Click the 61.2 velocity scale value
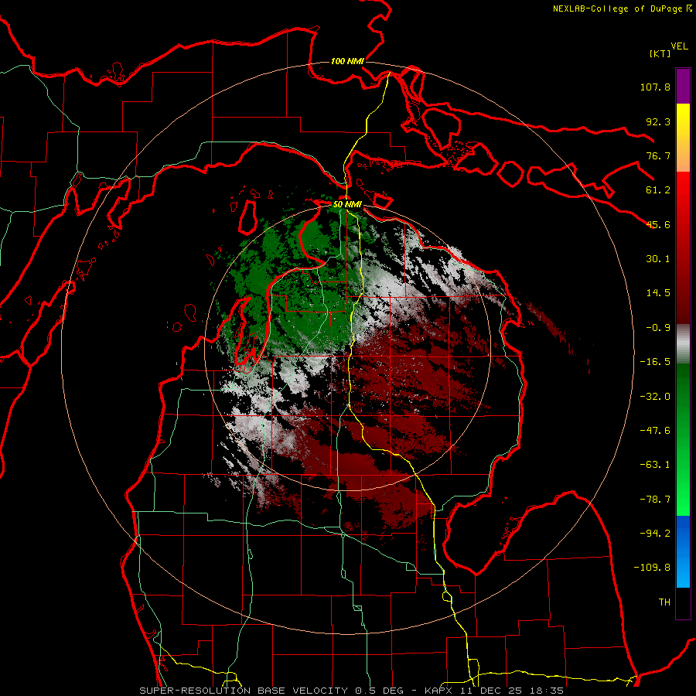The width and height of the screenshot is (696, 696). (658, 190)
